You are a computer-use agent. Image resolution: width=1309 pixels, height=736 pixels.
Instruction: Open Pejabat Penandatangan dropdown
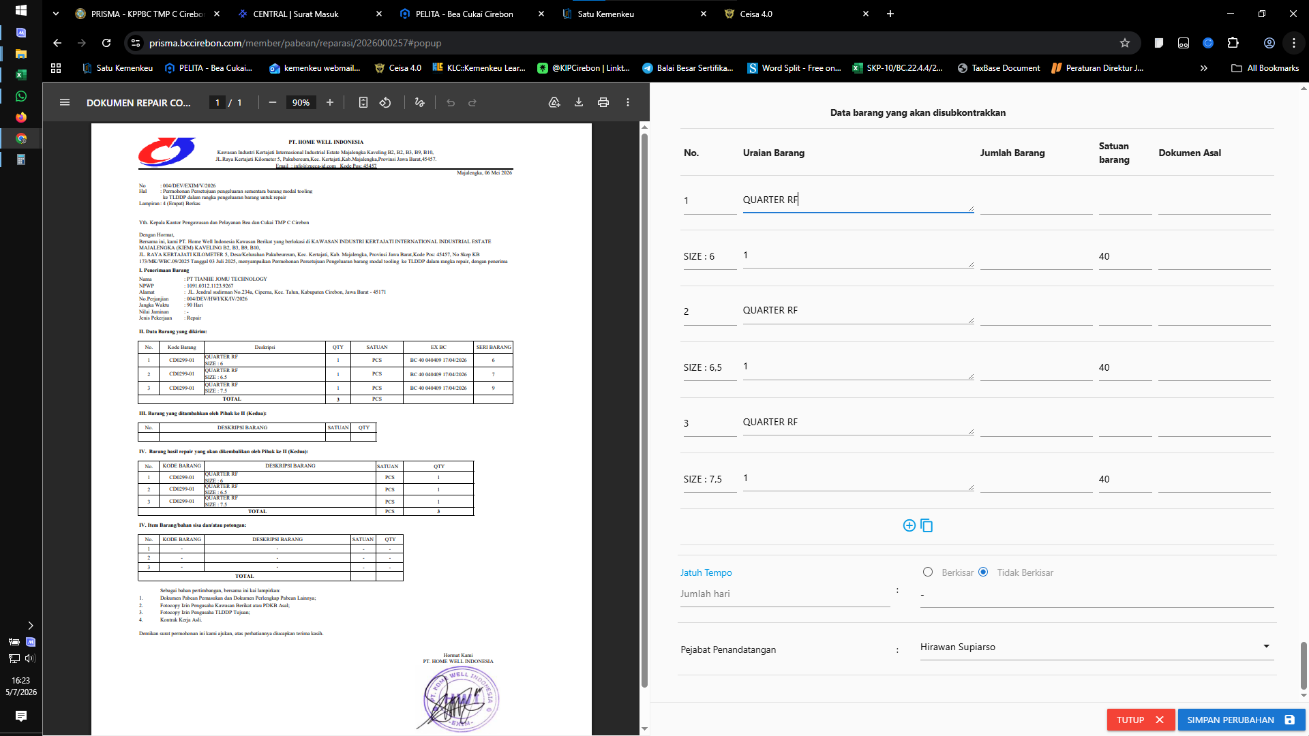coord(1096,647)
